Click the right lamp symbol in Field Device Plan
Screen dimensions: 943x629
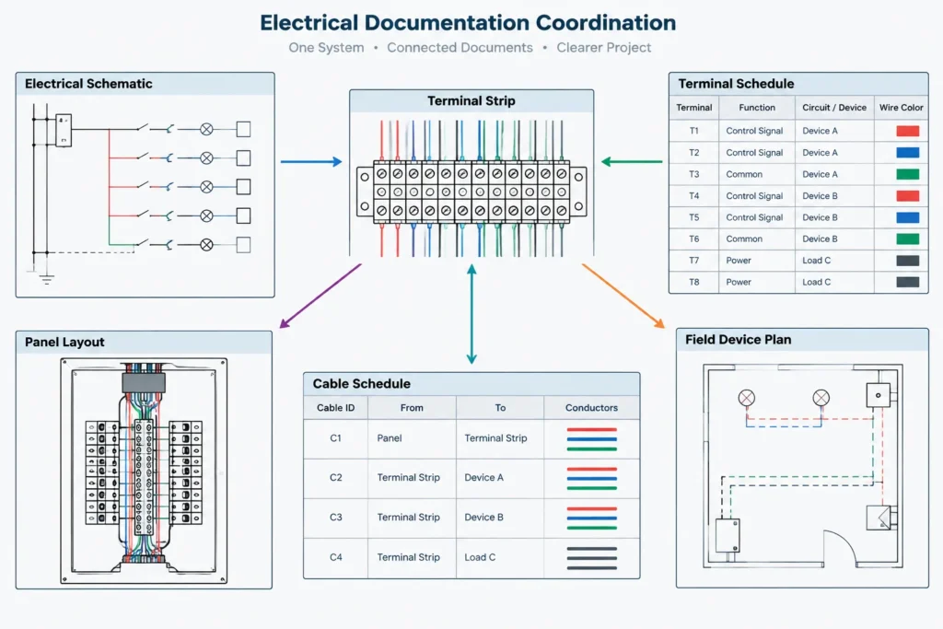[821, 398]
